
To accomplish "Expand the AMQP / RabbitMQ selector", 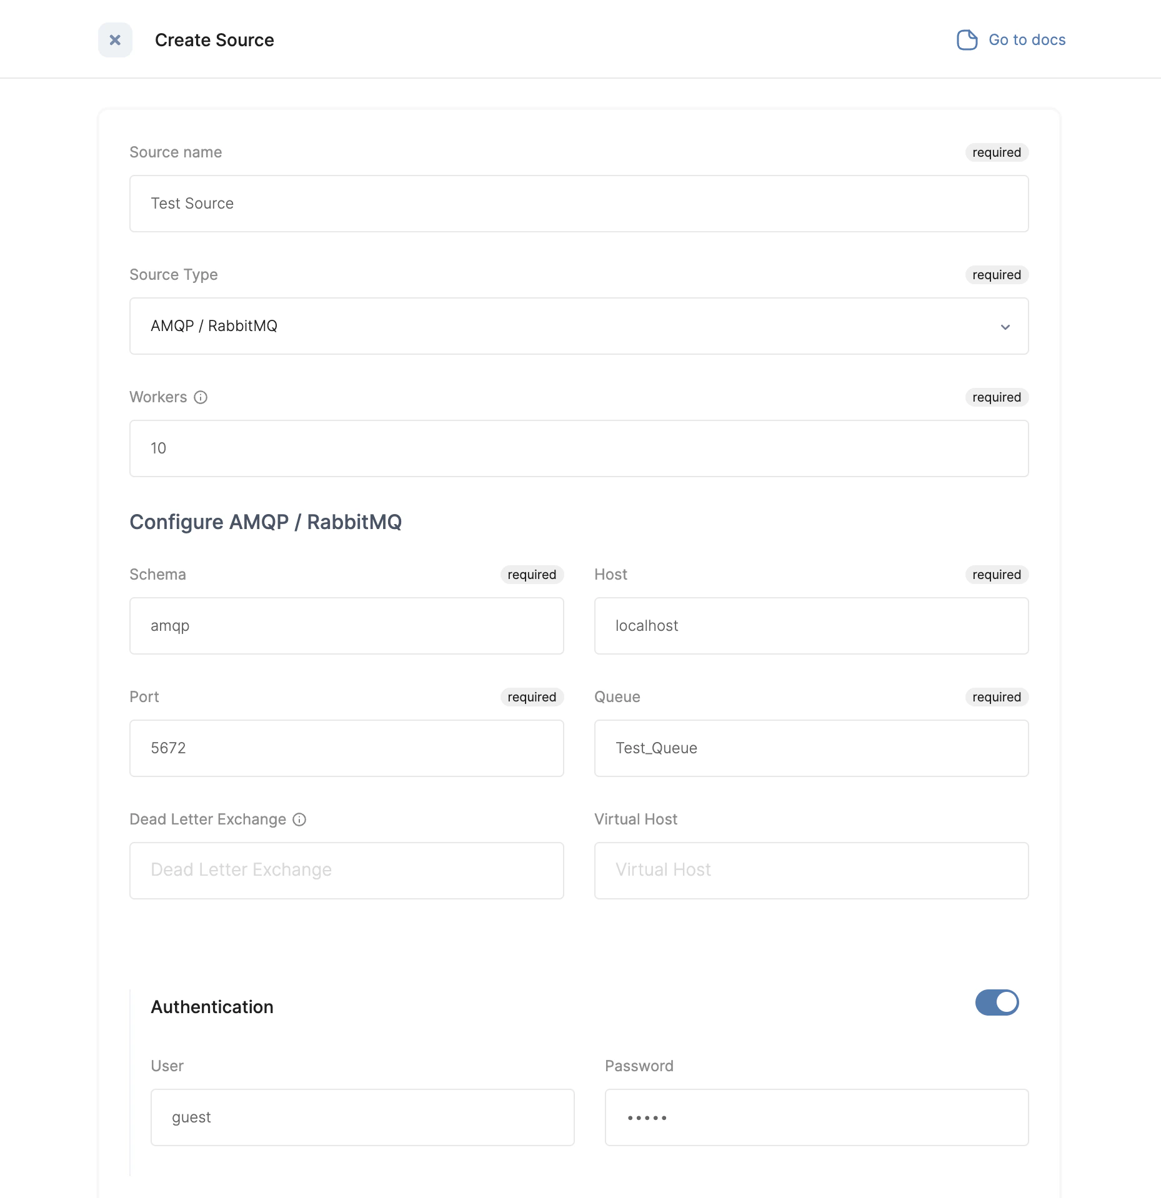I will (579, 326).
